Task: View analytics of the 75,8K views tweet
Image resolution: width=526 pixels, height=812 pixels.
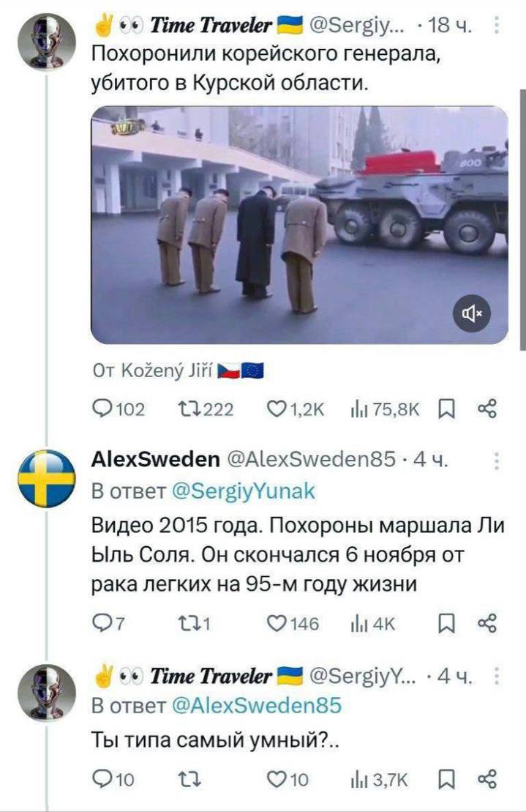Action: [x=385, y=409]
